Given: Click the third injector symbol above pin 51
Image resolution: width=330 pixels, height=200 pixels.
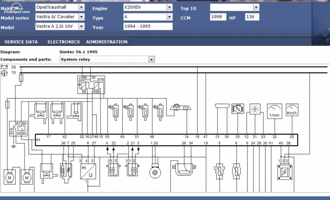Looking at the screenshot, I should click(144, 112).
